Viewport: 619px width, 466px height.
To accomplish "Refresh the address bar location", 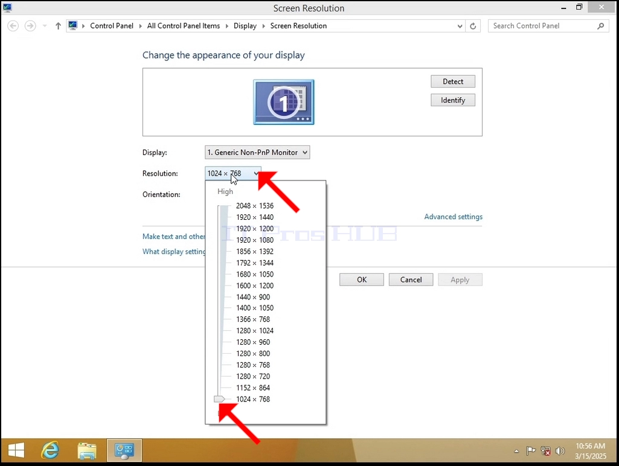I will click(x=473, y=26).
